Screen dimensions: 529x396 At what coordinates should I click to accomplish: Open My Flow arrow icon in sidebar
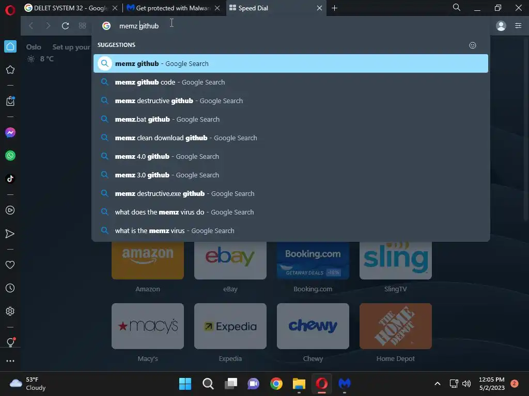[10, 234]
